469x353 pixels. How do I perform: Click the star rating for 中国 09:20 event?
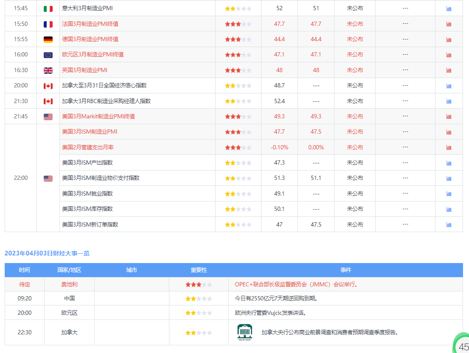click(x=199, y=299)
